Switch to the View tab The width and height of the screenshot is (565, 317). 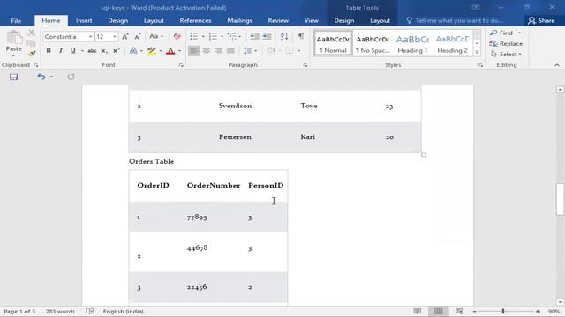click(311, 21)
